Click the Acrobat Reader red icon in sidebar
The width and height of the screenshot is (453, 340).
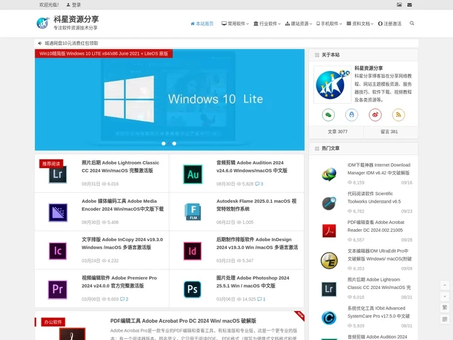pyautogui.click(x=329, y=231)
